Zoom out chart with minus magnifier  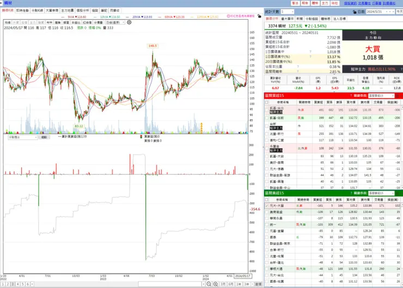209,284
